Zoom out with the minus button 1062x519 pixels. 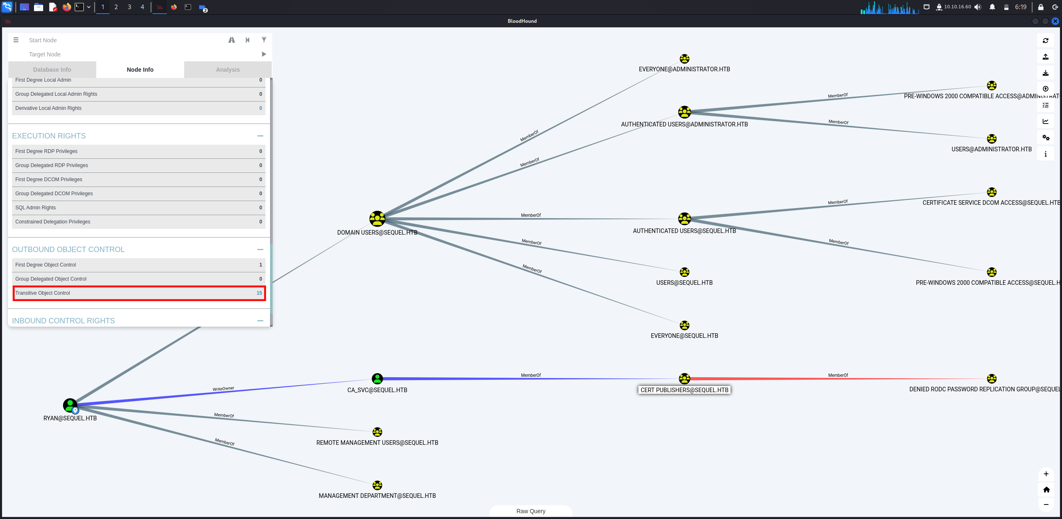click(1046, 504)
